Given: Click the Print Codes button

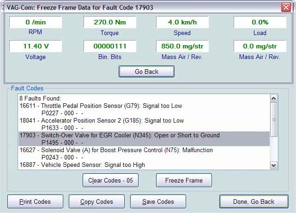Looking at the screenshot, I should click(35, 201).
